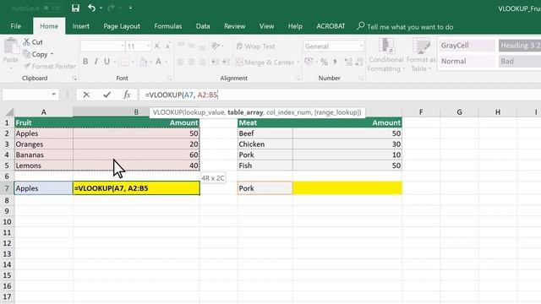
Task: Click the Redo arrow in the quick access toolbar
Action: tap(111, 8)
